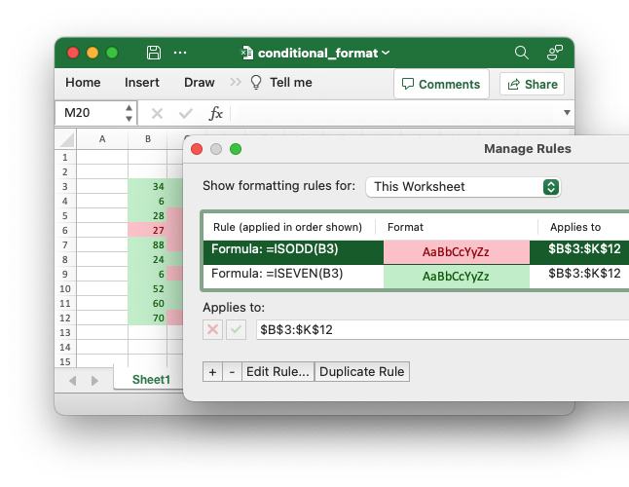Click the green checkmark confirm icon under Applies to
Viewport: 629px width, 487px height.
pyautogui.click(x=236, y=330)
